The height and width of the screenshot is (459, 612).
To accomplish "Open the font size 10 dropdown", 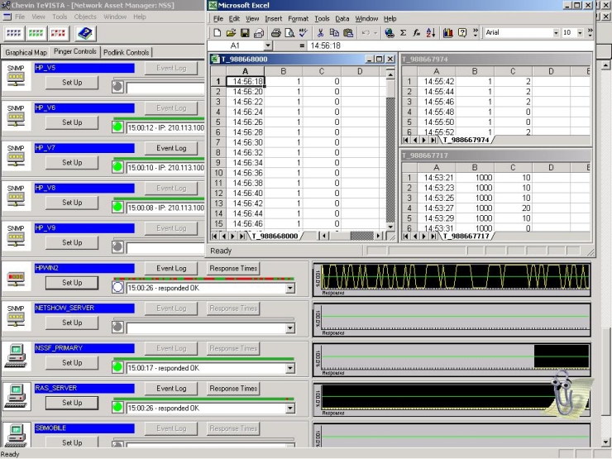I will 580,33.
